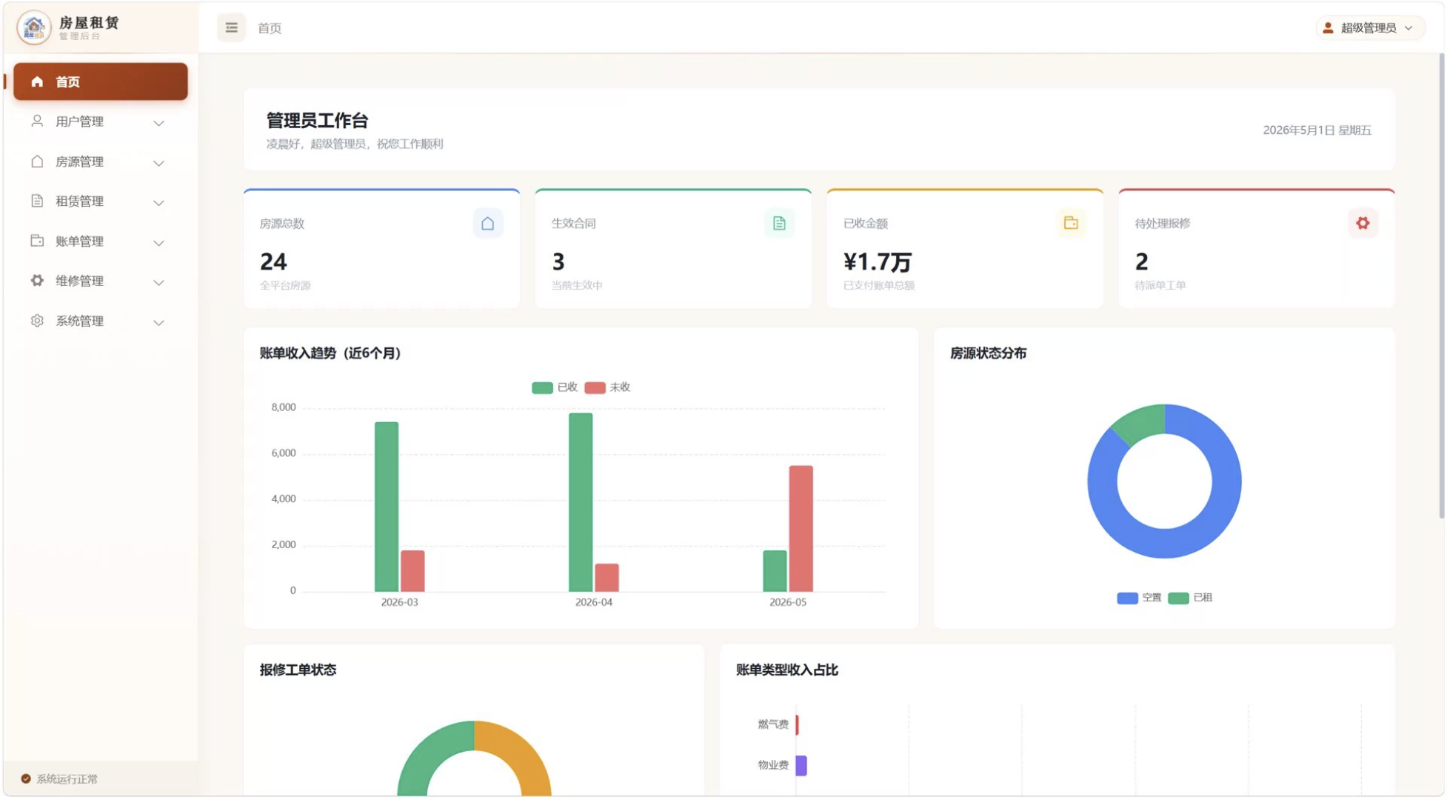Click the 生效合同 value 3
Viewport: 1447px width, 797px height.
coord(558,261)
